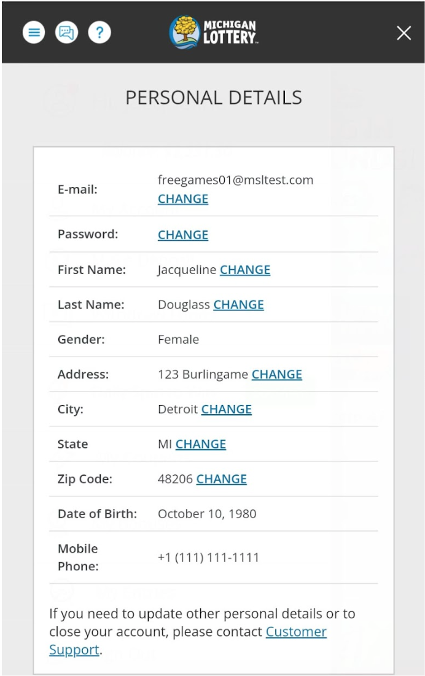Open the hamburger navigation menu
This screenshot has width=425, height=676.
[x=34, y=33]
